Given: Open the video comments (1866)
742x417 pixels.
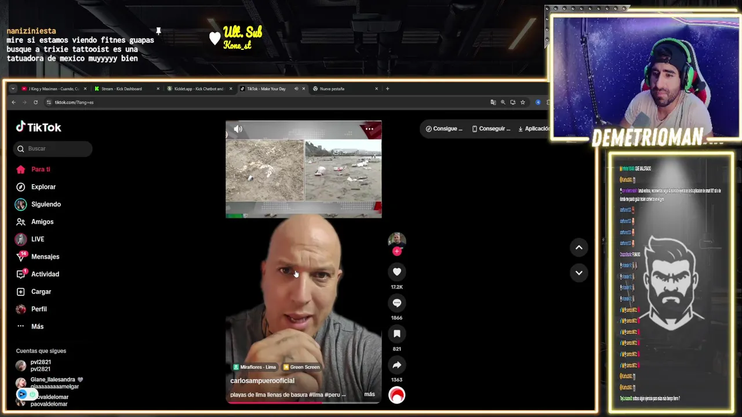Looking at the screenshot, I should coord(397,303).
